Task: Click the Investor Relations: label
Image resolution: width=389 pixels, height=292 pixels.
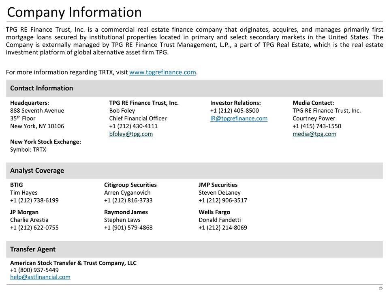Action: coord(235,103)
